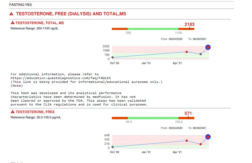Click the Oct '20 axis label on Free chart
This screenshot has height=163, width=252.
[115, 152]
